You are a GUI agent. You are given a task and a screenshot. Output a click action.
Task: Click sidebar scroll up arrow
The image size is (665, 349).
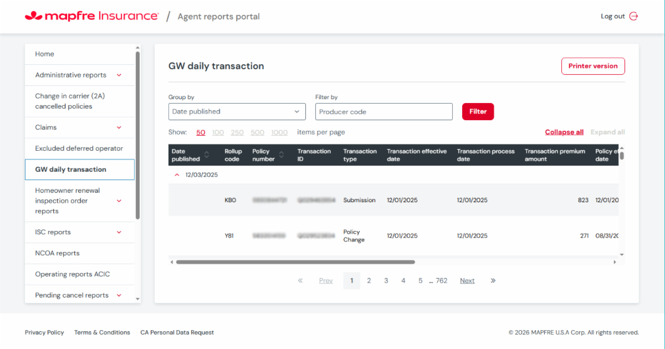click(x=137, y=47)
